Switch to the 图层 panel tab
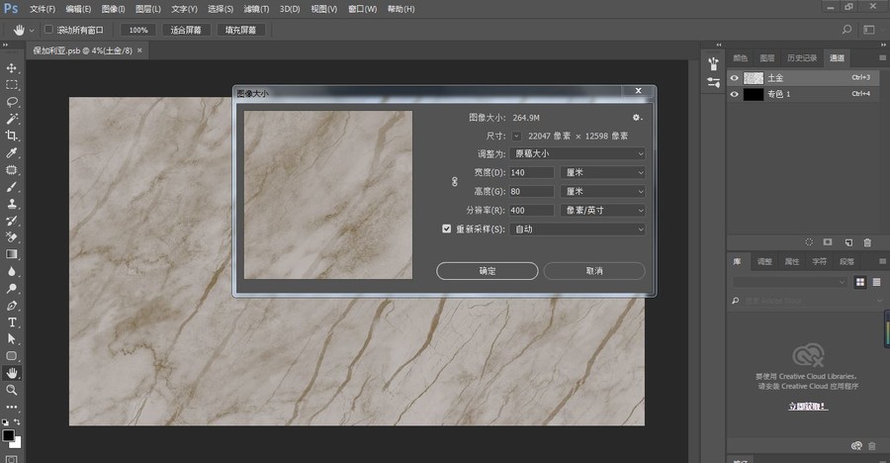The image size is (890, 463). pyautogui.click(x=766, y=58)
